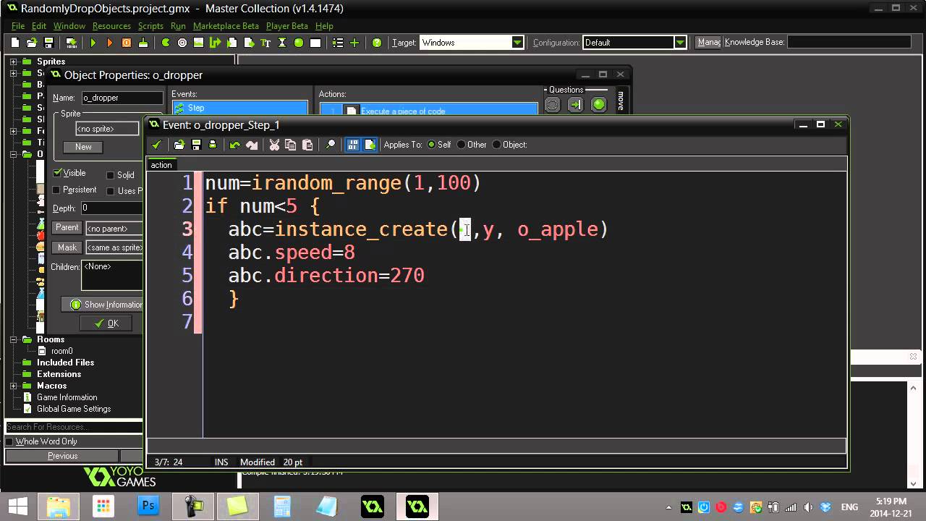926x521 pixels.
Task: Open the File menu
Action: 18,26
